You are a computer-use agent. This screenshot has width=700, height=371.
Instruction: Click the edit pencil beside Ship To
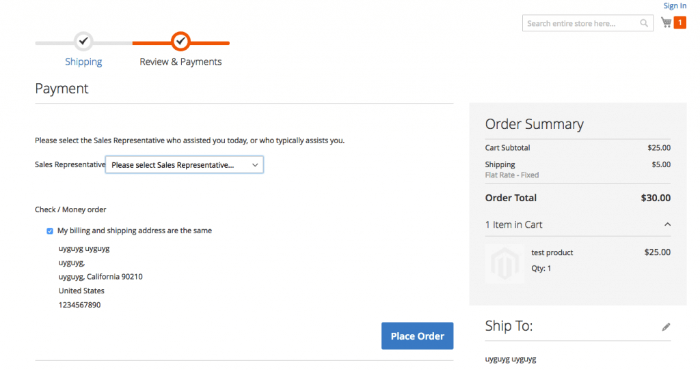666,327
